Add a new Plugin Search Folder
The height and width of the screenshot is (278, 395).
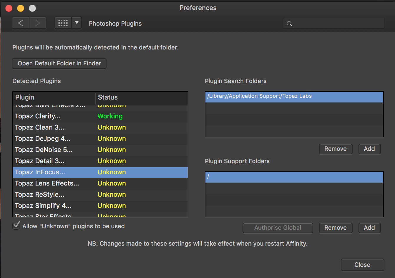click(369, 149)
